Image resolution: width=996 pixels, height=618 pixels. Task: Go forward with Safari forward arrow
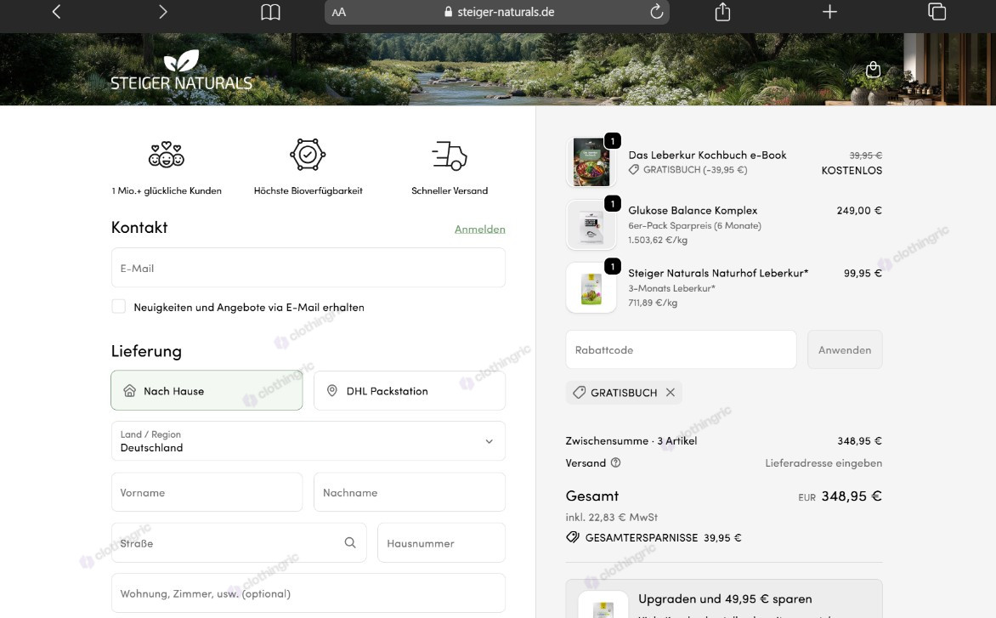(162, 11)
